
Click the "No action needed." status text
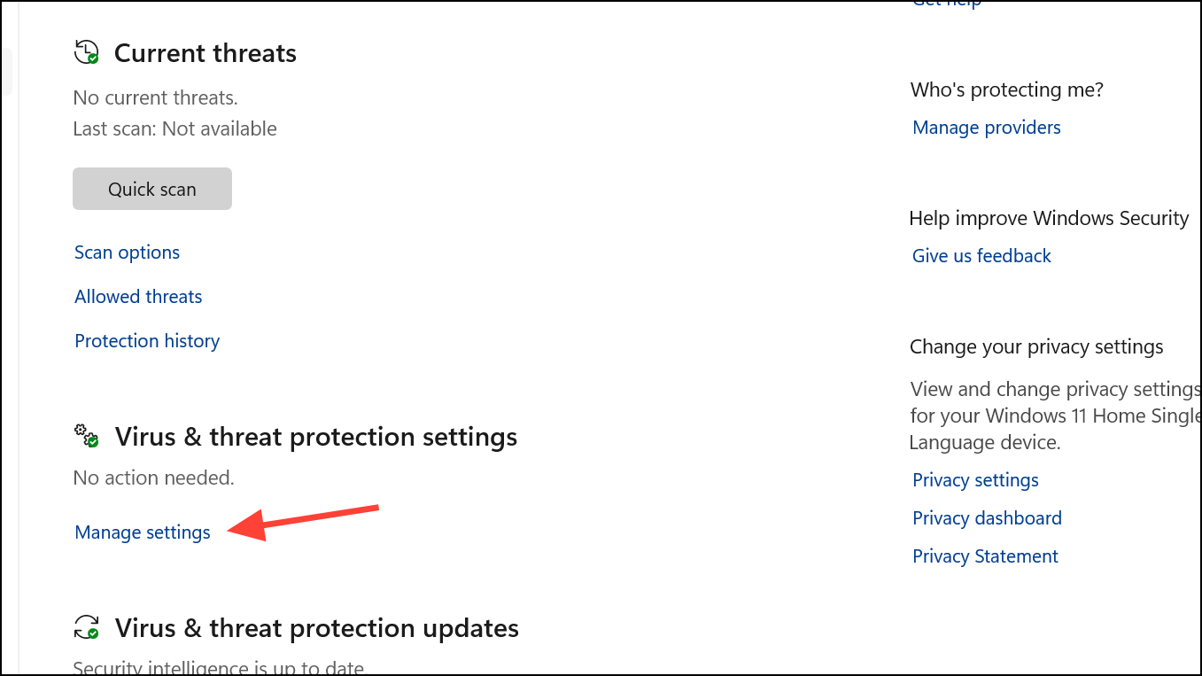tap(153, 478)
